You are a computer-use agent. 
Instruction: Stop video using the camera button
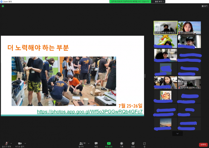20,143
